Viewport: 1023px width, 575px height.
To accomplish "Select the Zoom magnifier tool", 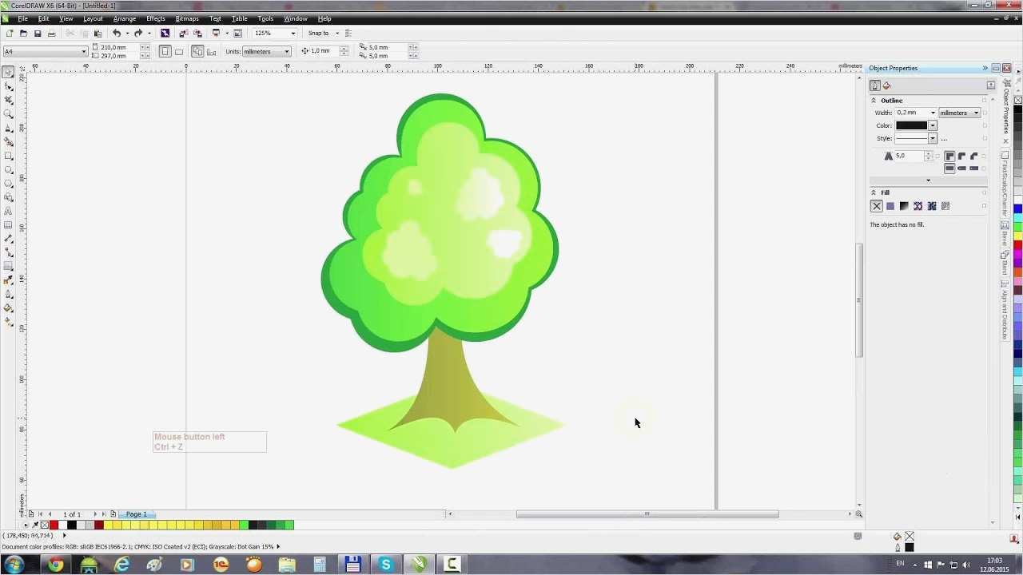I will (x=9, y=114).
